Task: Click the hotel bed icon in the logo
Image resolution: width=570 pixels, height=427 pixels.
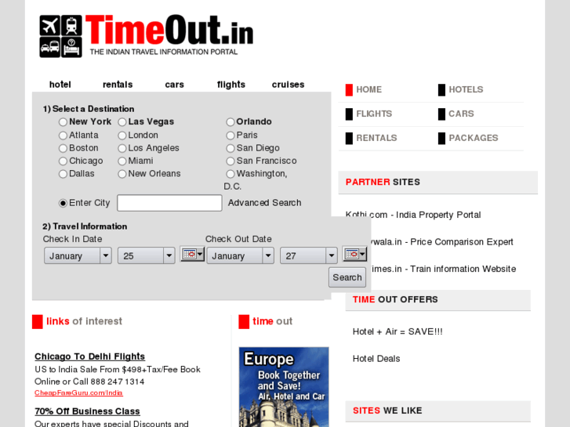Action: click(71, 47)
